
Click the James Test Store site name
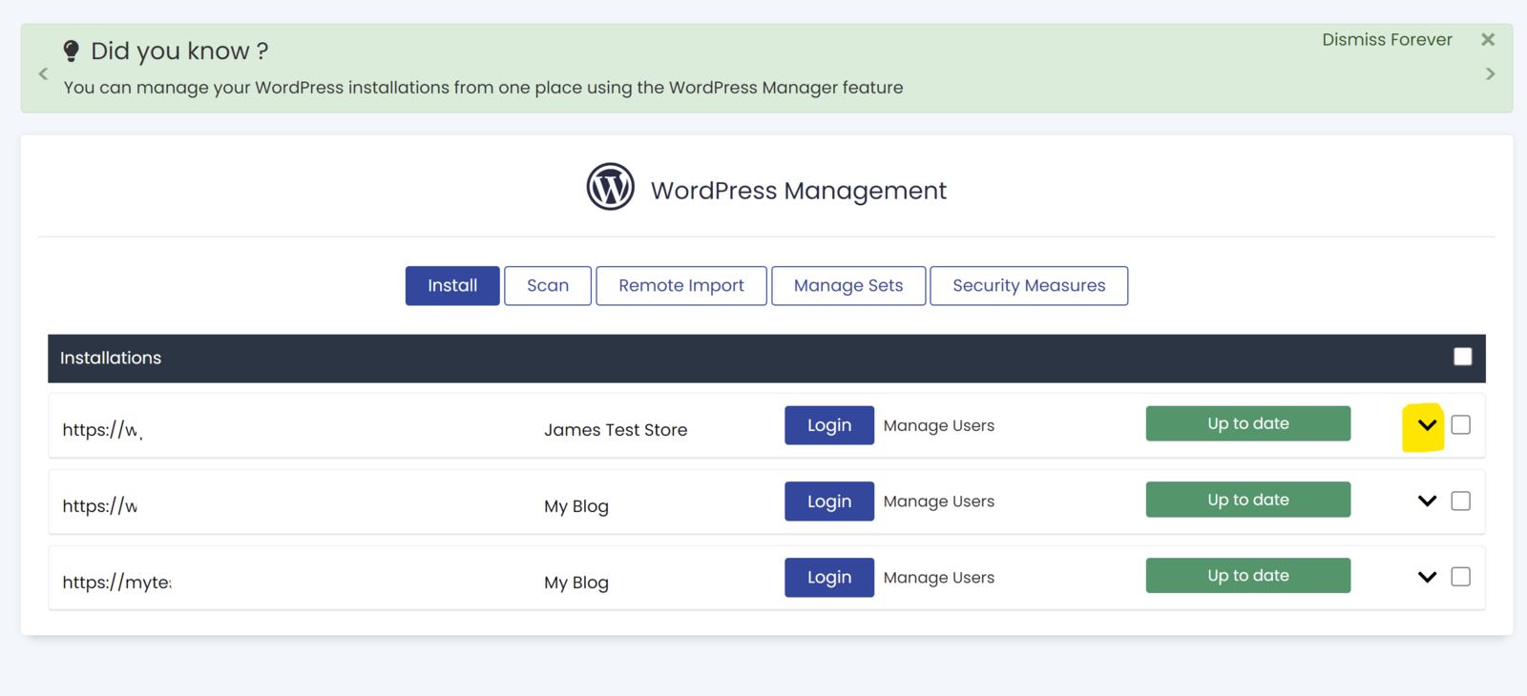[x=616, y=430]
